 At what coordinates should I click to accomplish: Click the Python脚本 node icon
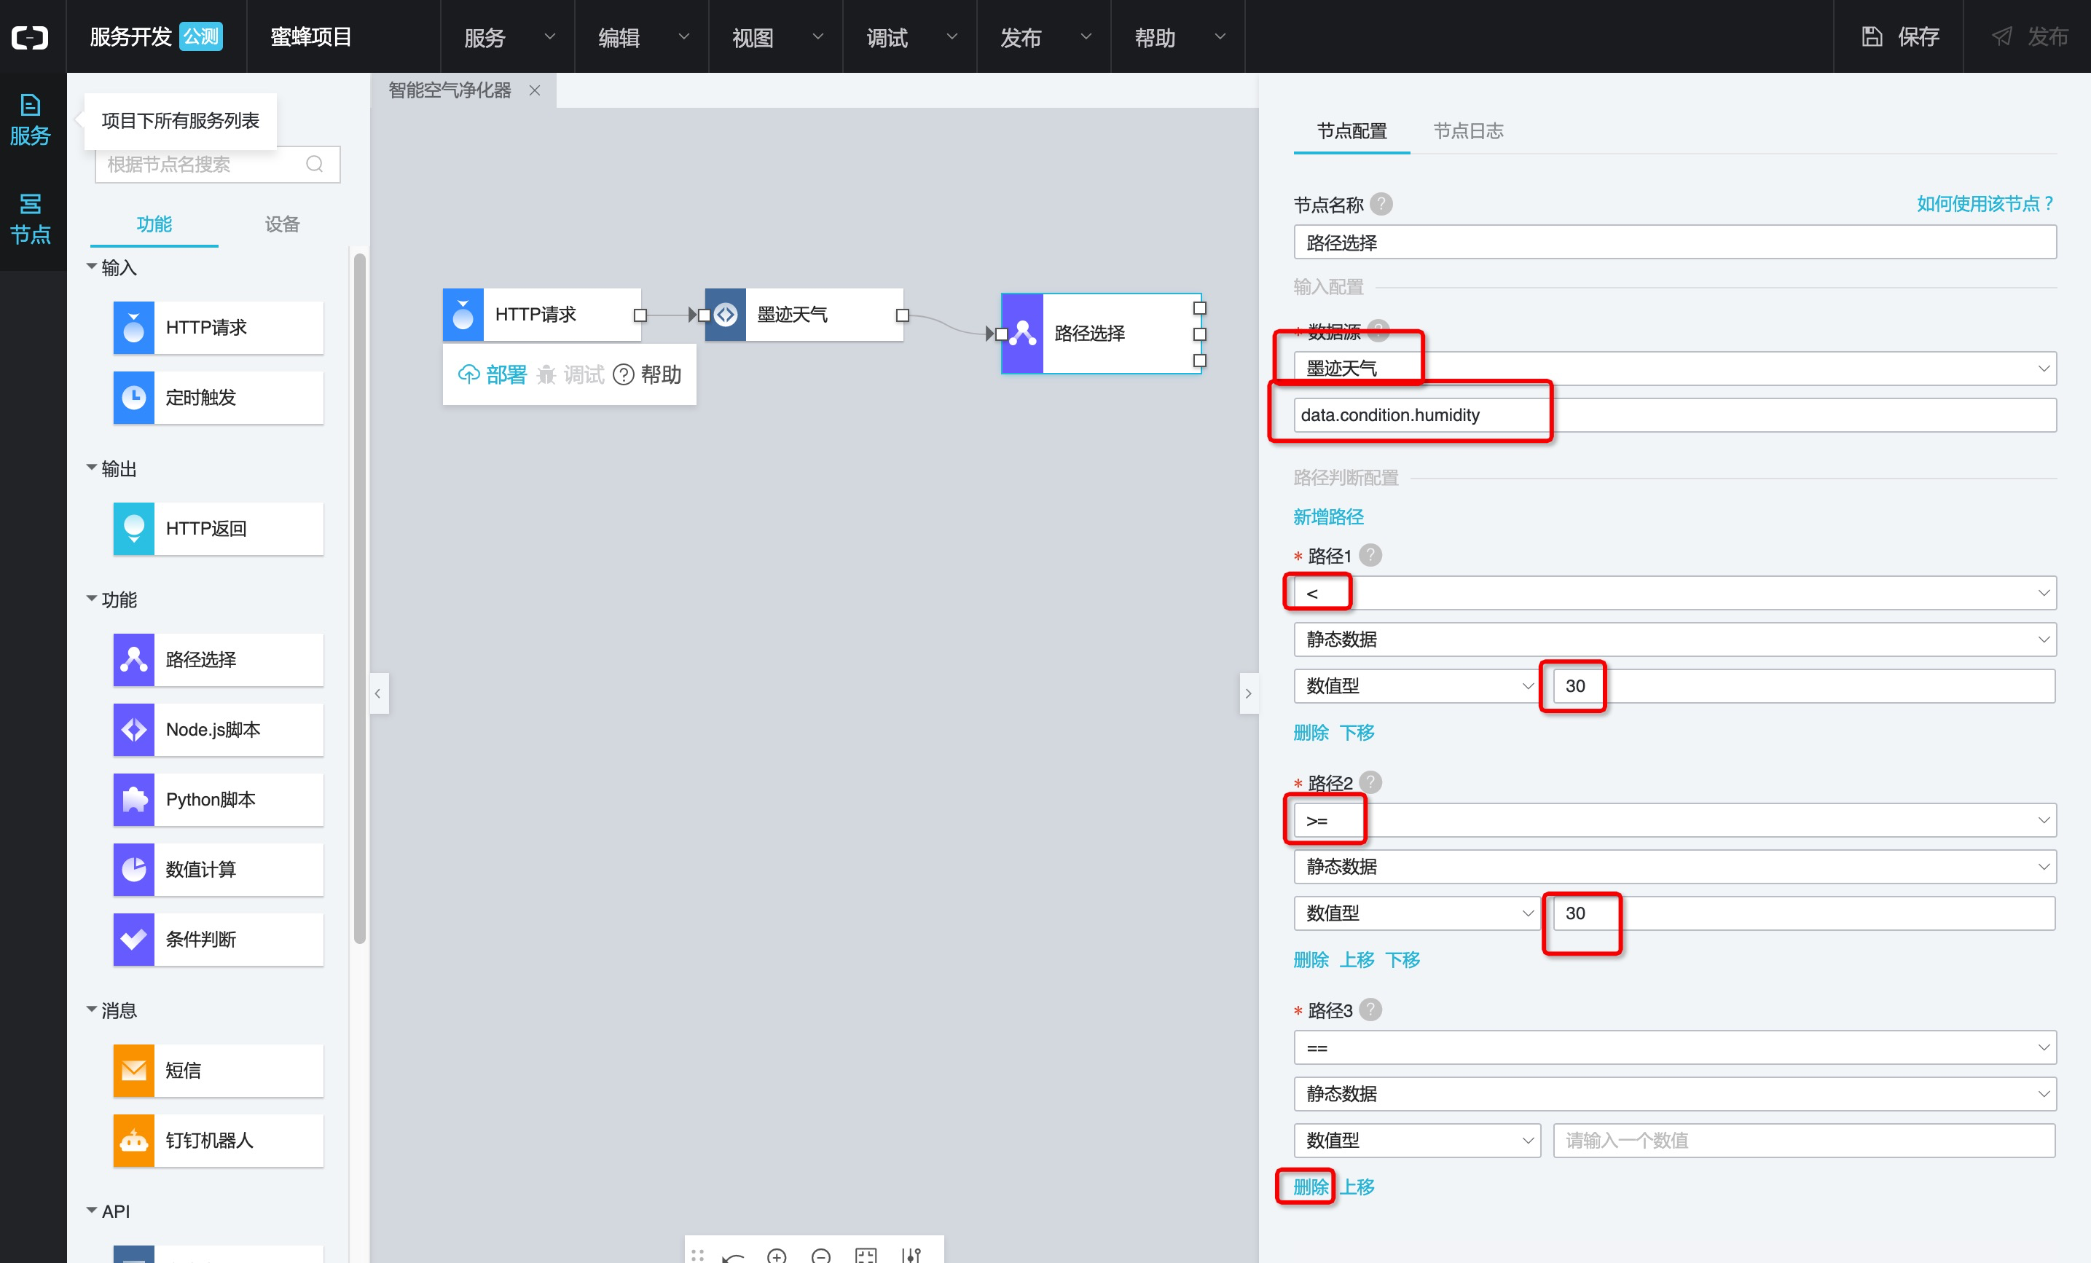pyautogui.click(x=133, y=799)
